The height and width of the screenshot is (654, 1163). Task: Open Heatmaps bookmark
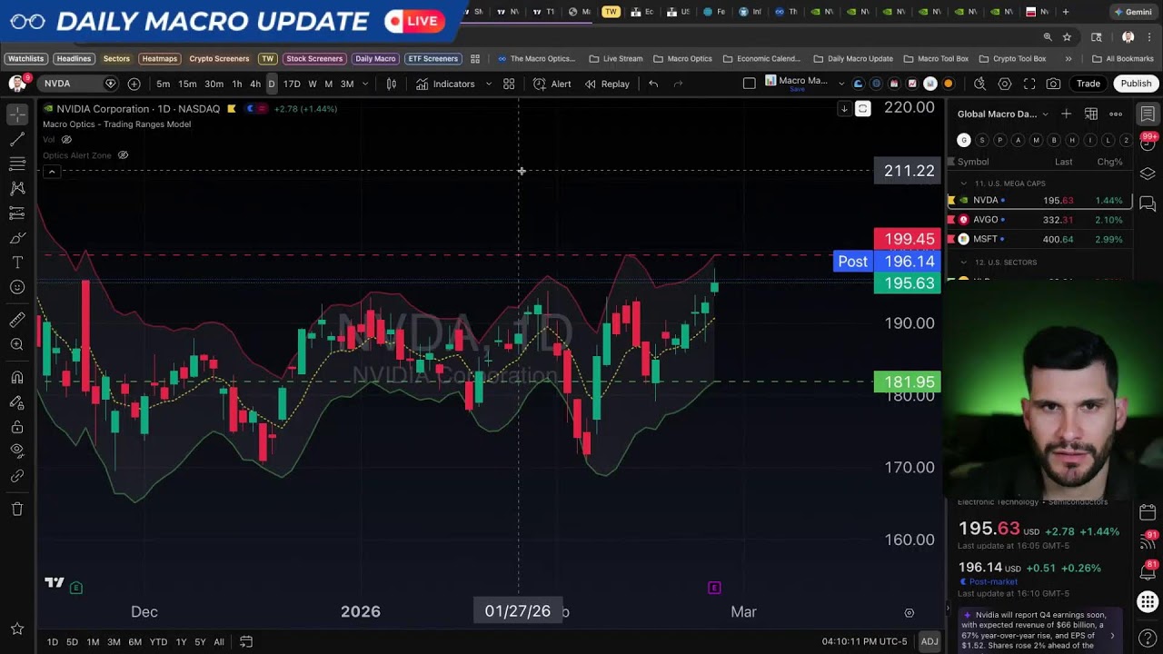(x=159, y=59)
